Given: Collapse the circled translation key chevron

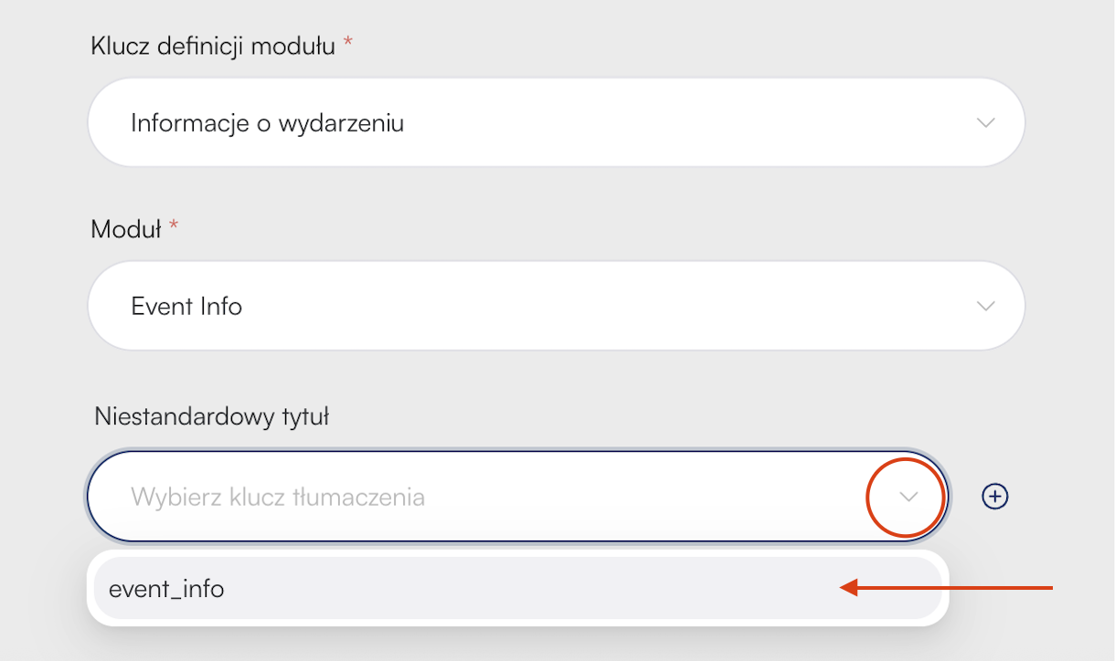Looking at the screenshot, I should click(x=908, y=497).
